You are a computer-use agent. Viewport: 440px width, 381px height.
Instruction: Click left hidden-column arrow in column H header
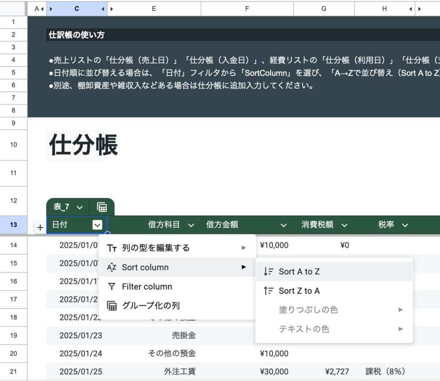click(410, 9)
